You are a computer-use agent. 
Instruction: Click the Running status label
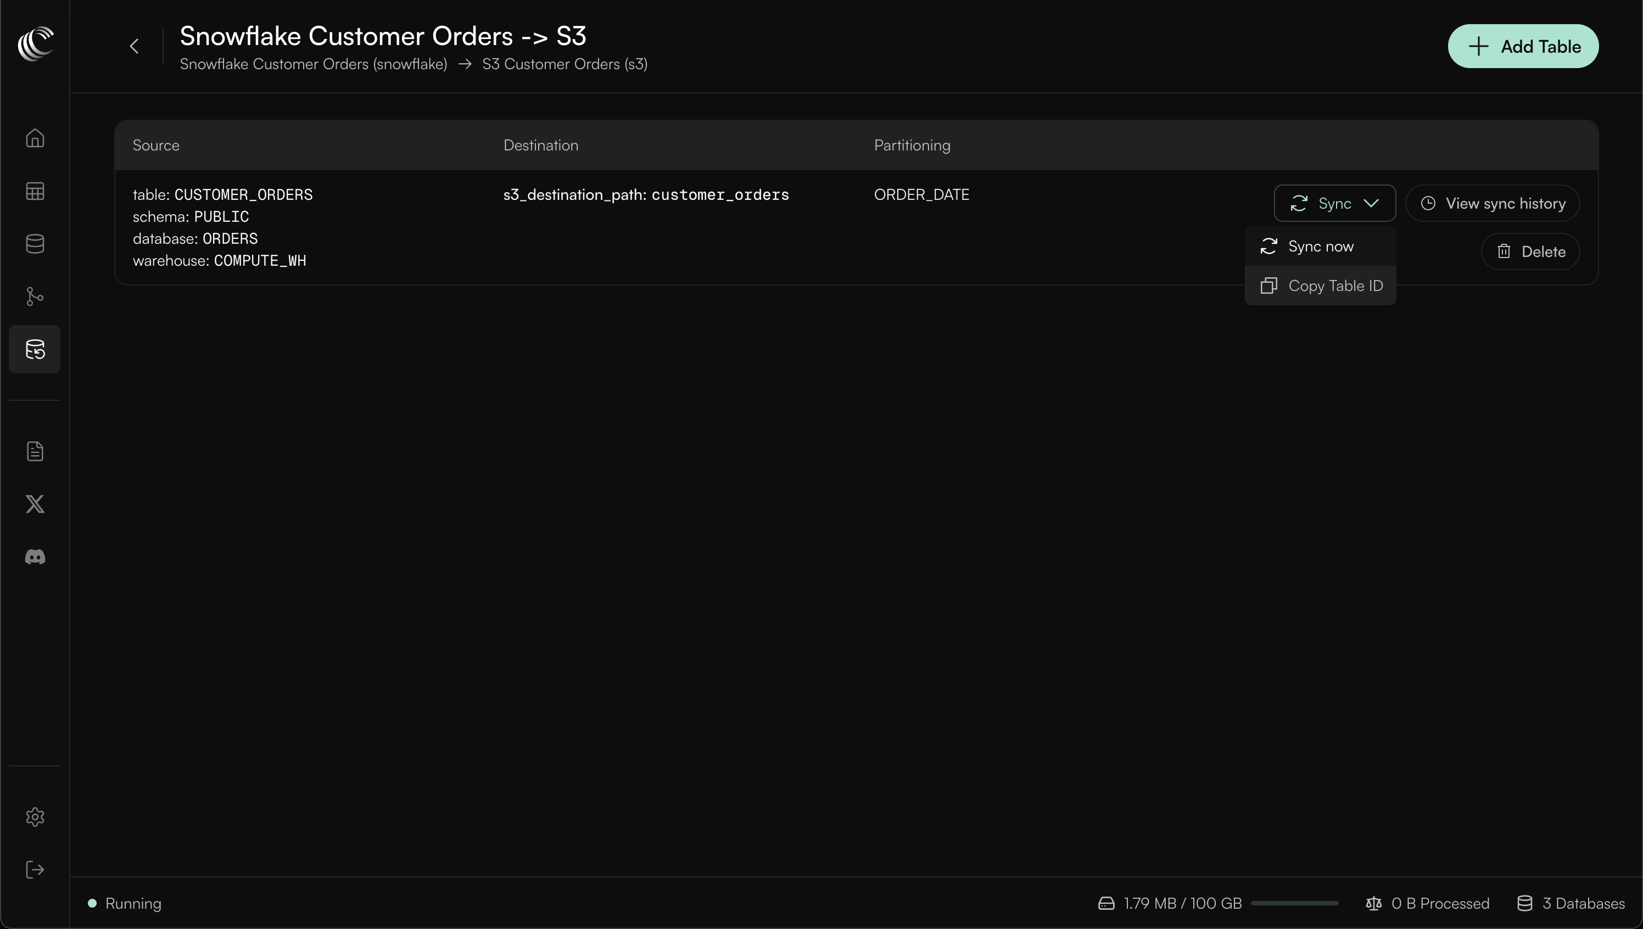pos(133,904)
